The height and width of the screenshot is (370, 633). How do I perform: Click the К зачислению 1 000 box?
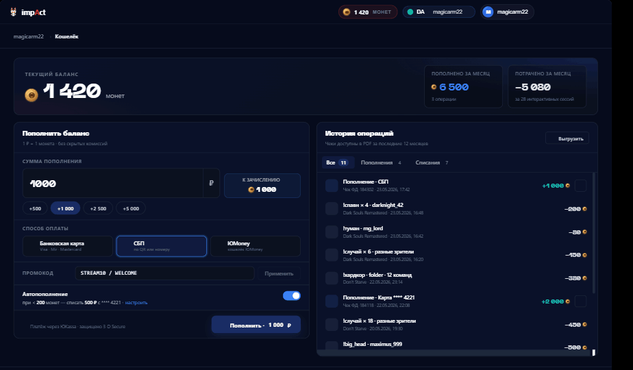[x=262, y=186]
